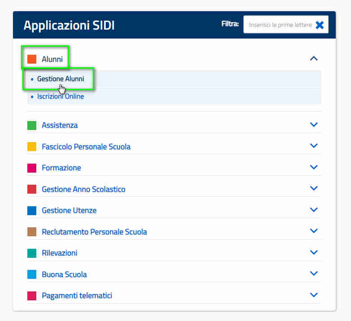Screen dimensions: 351x321
Task: Select the Alunni category label
Action: pyautogui.click(x=52, y=59)
